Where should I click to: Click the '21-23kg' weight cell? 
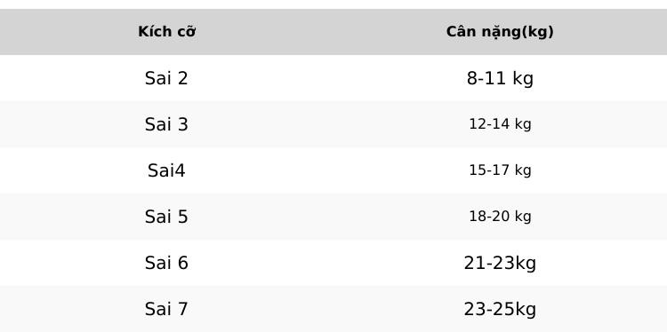[x=500, y=263]
